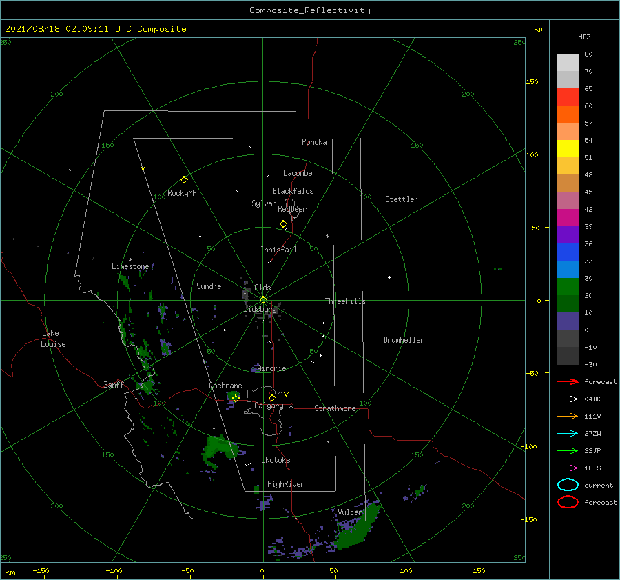Select the slate purple 10 dBZ swatch

click(x=568, y=321)
